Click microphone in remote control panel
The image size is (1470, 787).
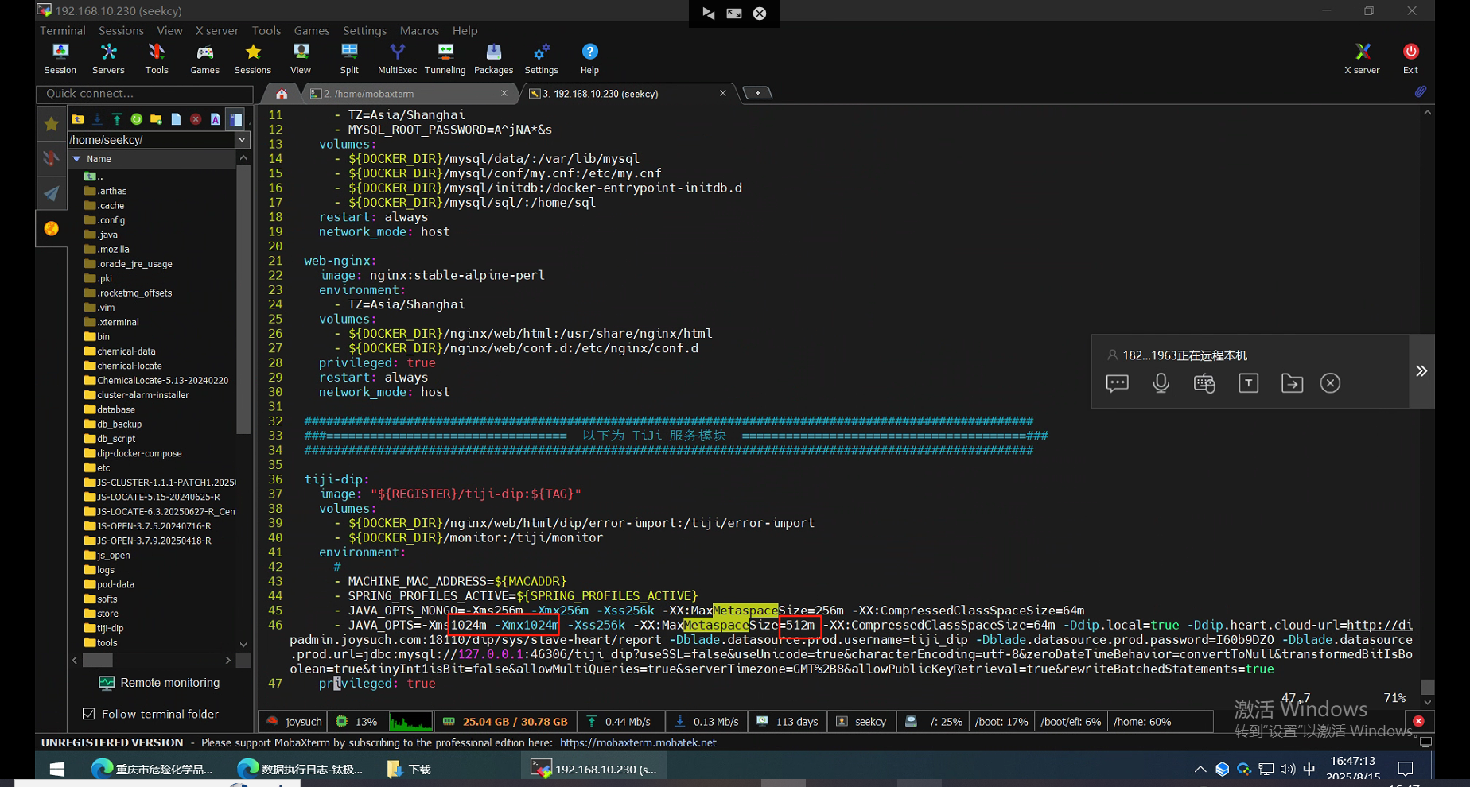(x=1161, y=383)
